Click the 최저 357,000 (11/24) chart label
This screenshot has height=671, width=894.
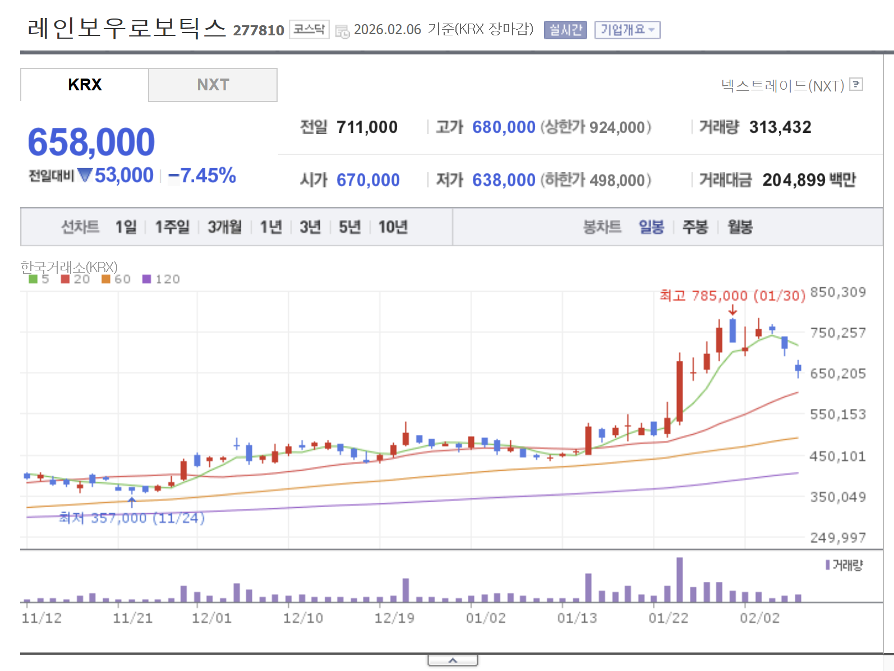132,518
